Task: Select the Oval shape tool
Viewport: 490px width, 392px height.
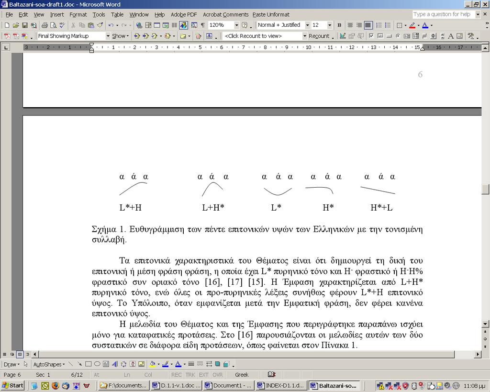Action: click(97, 364)
